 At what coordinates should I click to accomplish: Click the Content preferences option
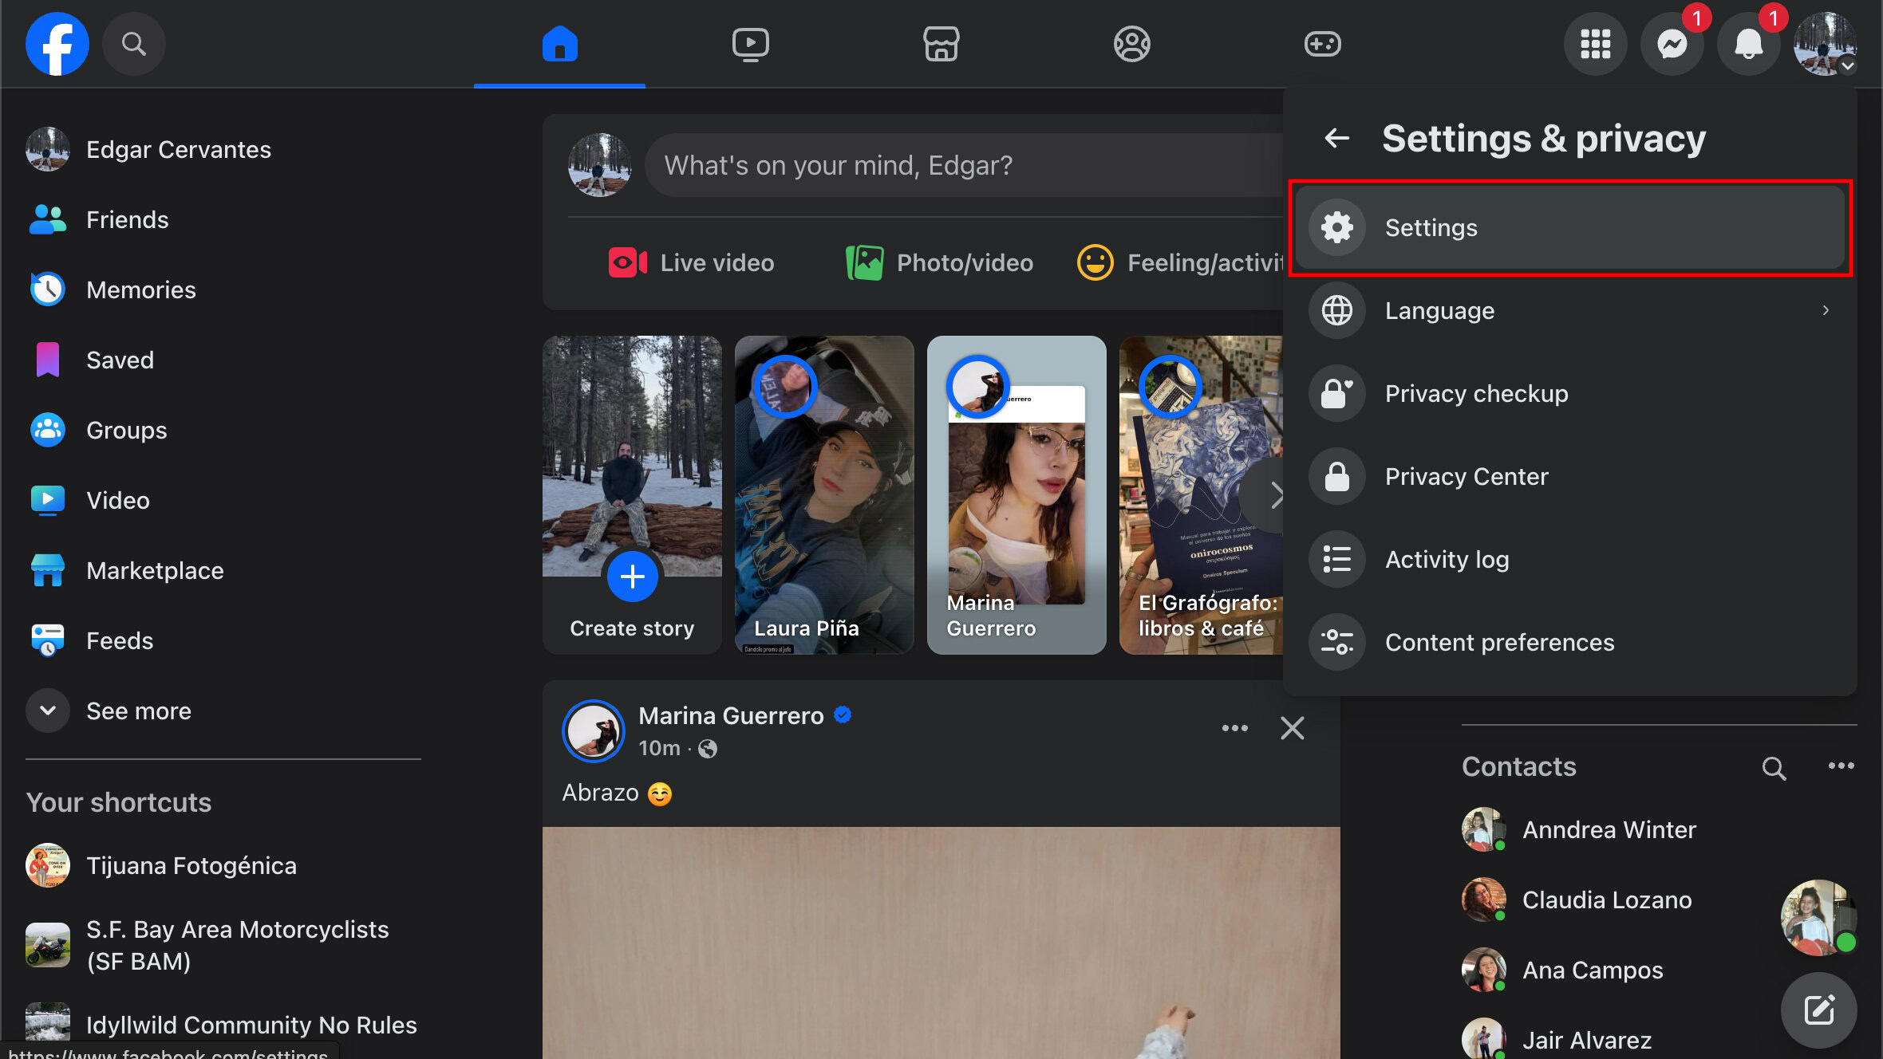click(x=1499, y=643)
